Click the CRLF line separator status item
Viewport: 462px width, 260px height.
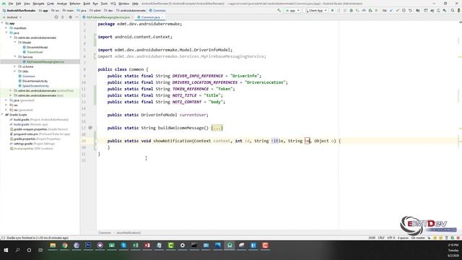click(381, 238)
